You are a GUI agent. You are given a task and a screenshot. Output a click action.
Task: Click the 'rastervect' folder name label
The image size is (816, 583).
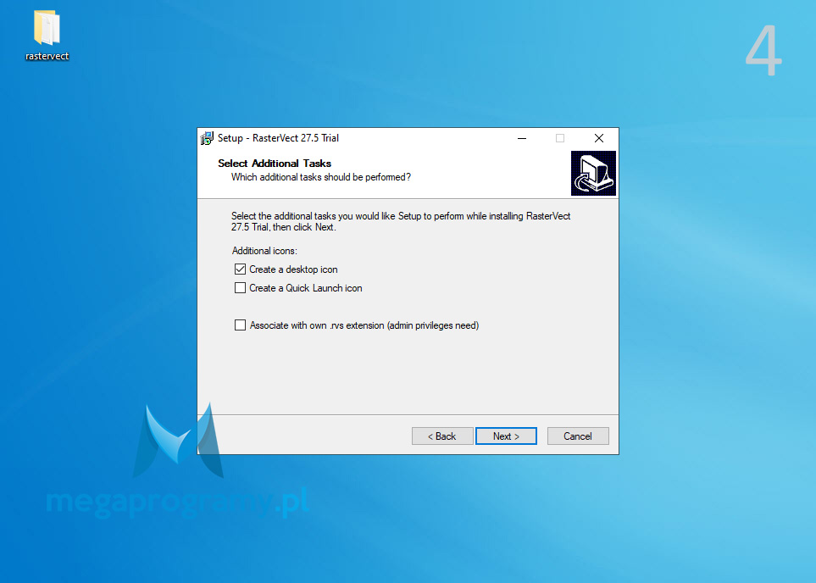point(47,56)
